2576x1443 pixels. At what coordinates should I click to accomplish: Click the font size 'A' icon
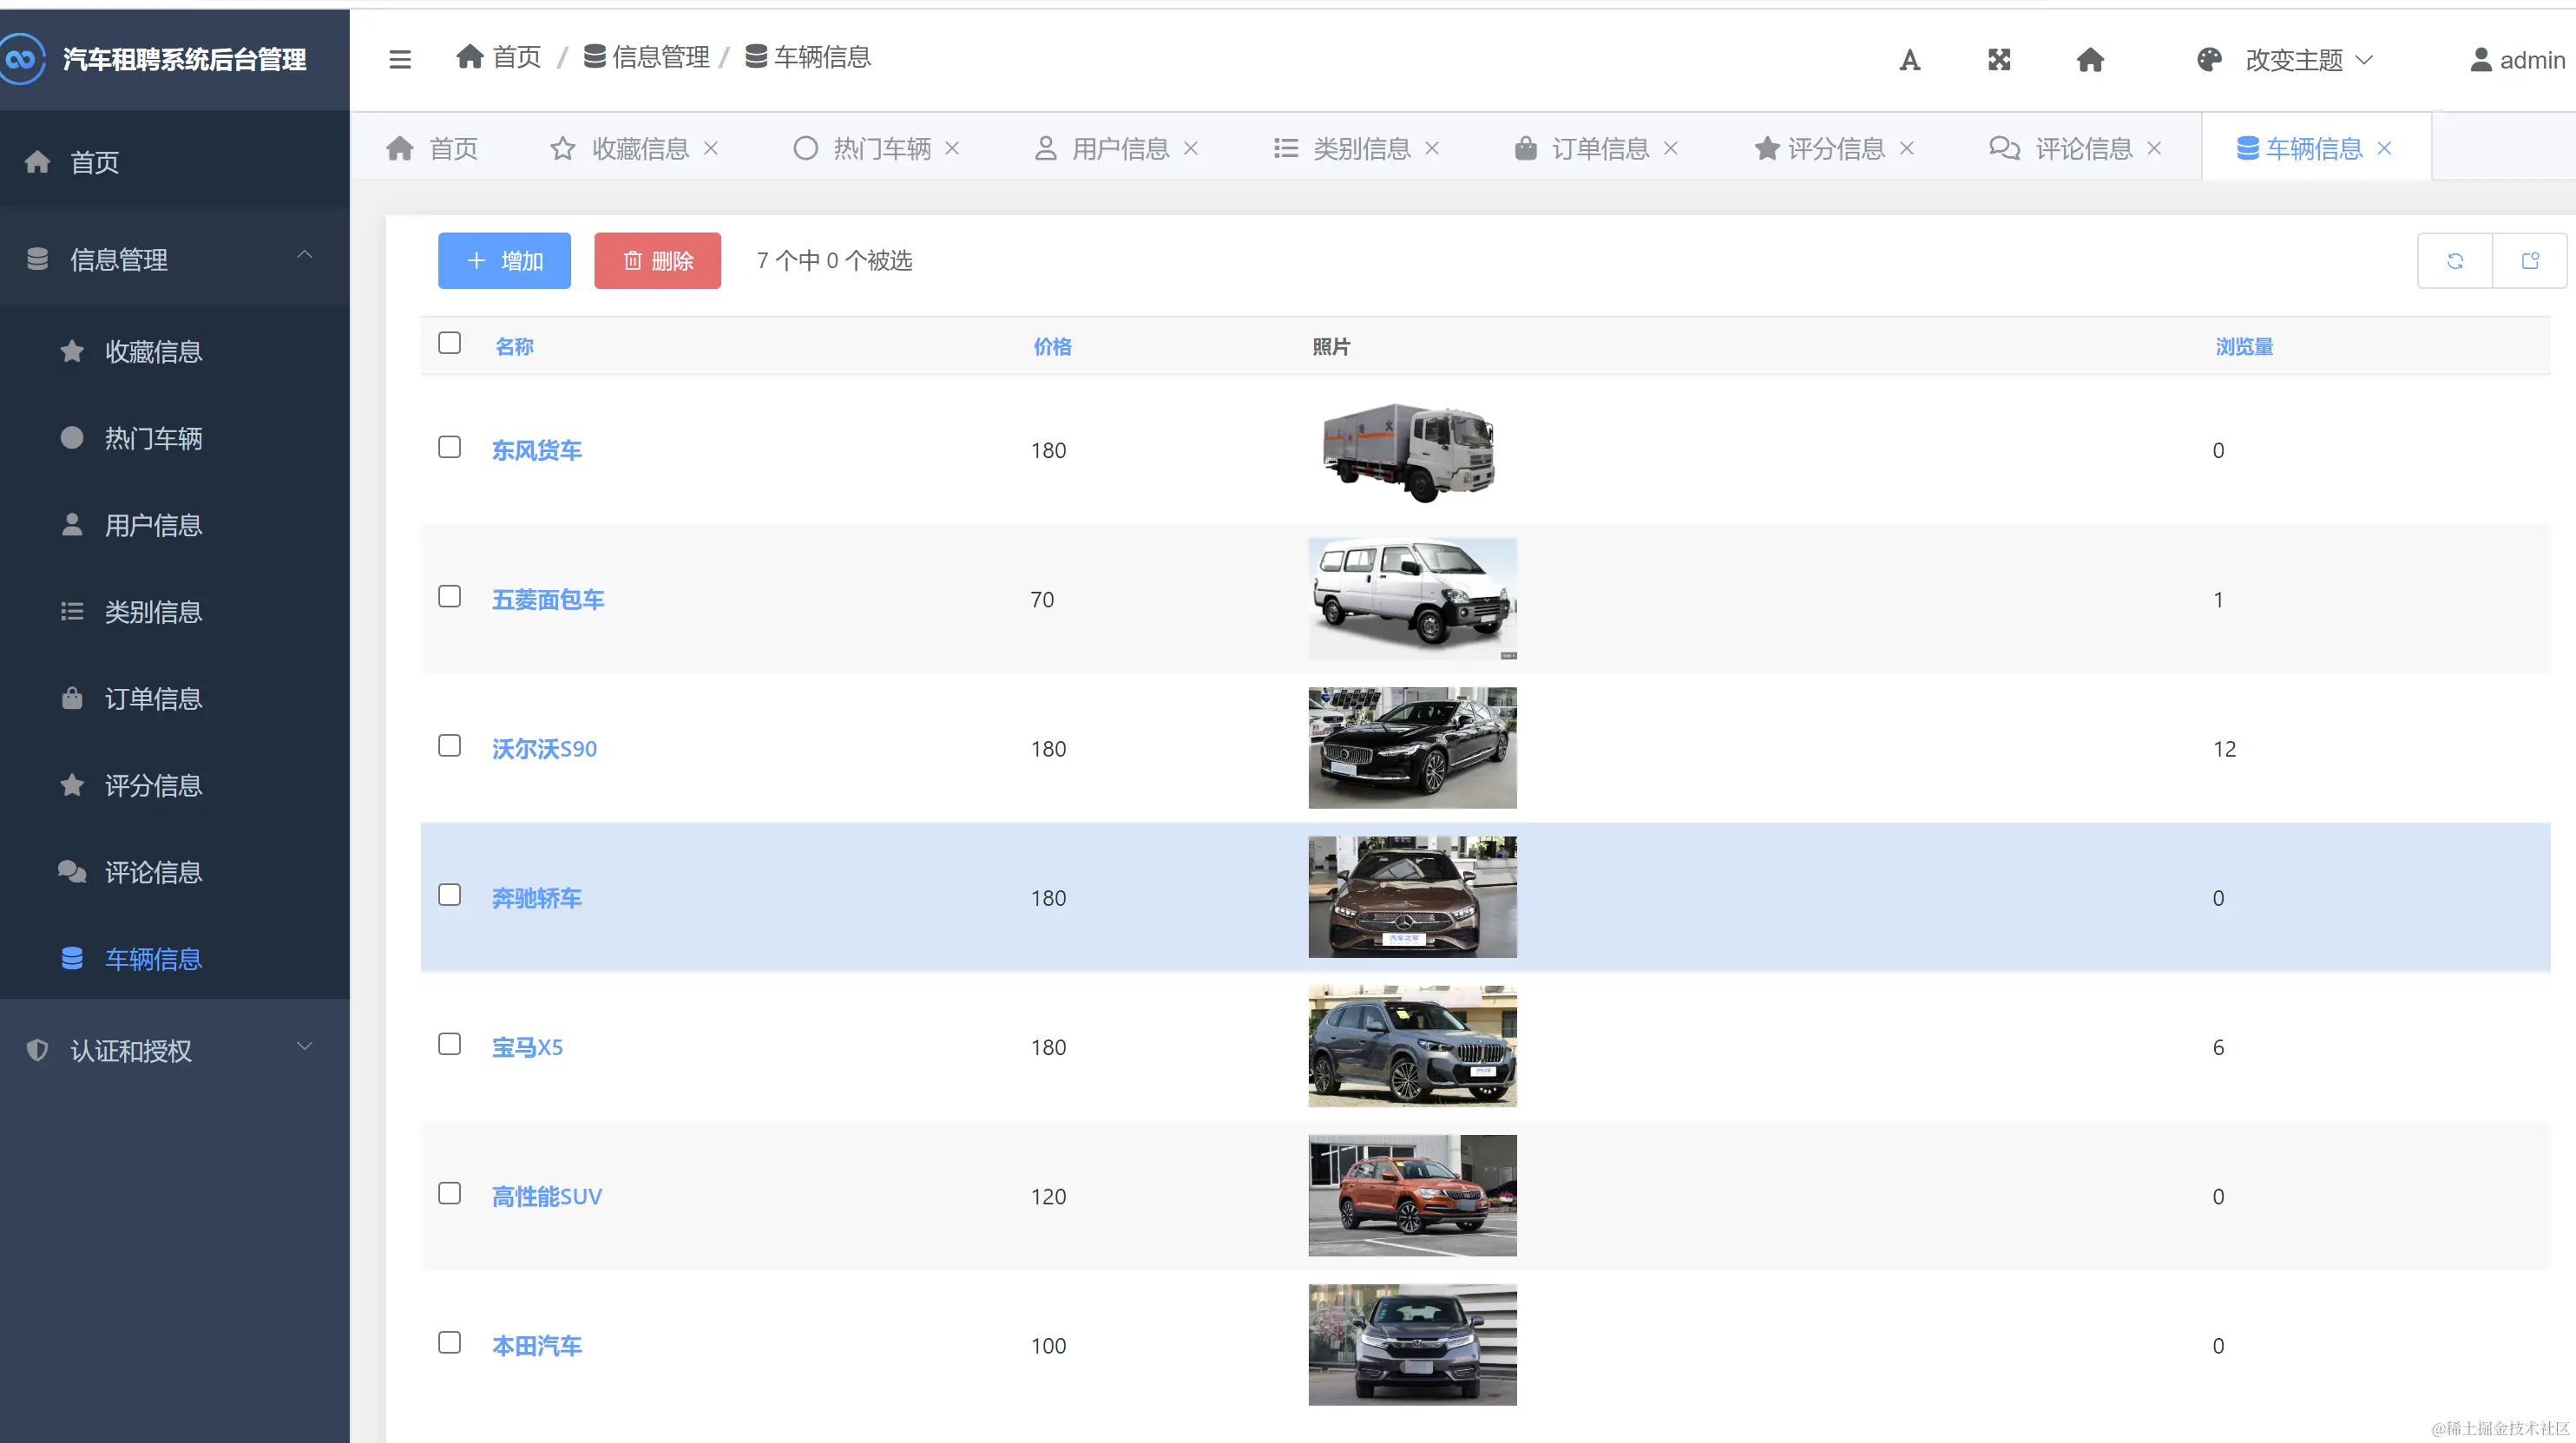click(1909, 60)
